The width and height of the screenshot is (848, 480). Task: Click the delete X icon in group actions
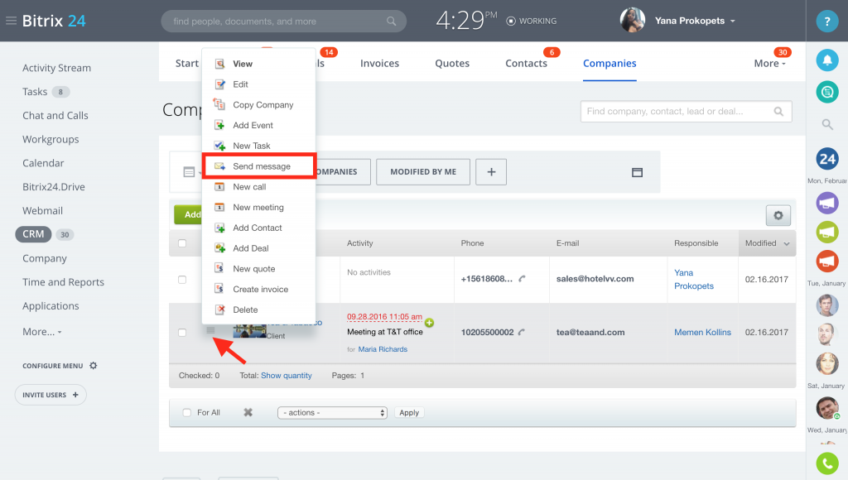248,412
